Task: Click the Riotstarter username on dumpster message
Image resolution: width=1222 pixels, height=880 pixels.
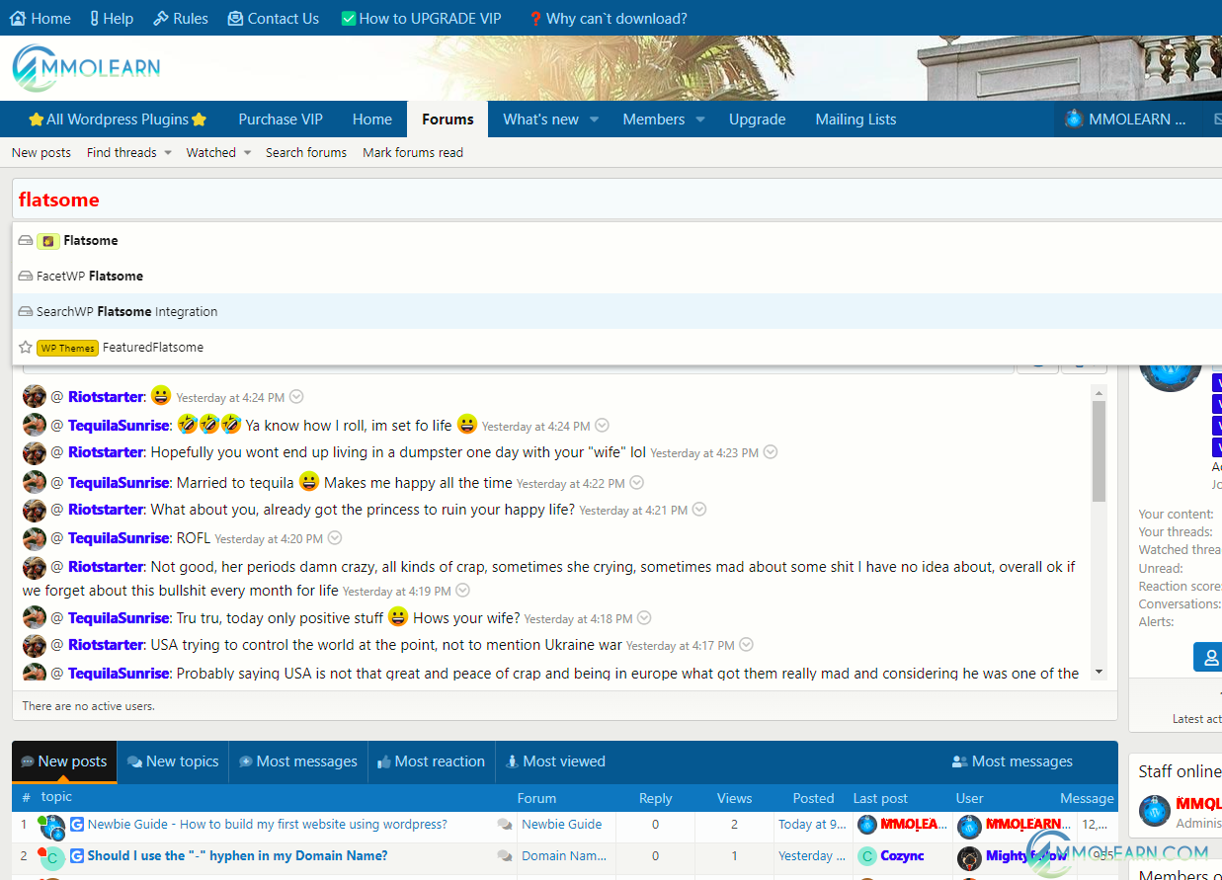Action: coord(106,452)
